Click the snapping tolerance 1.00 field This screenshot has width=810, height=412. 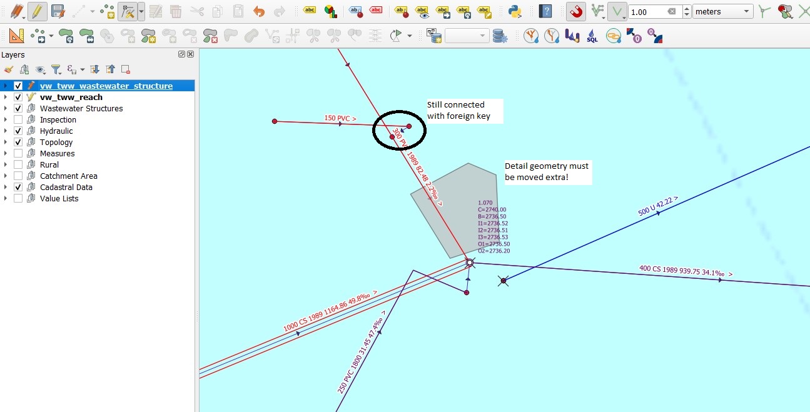653,11
